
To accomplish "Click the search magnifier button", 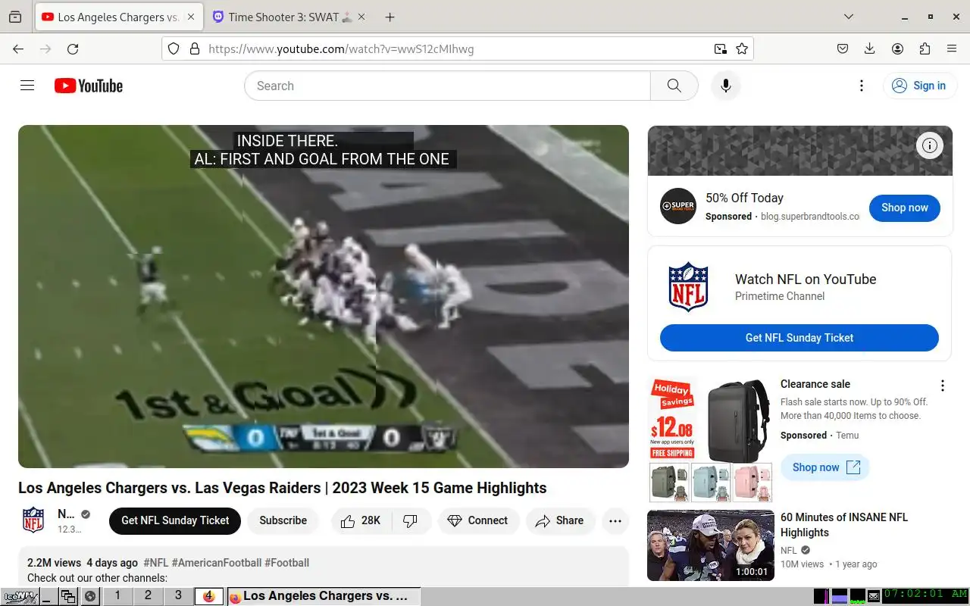I will (674, 86).
